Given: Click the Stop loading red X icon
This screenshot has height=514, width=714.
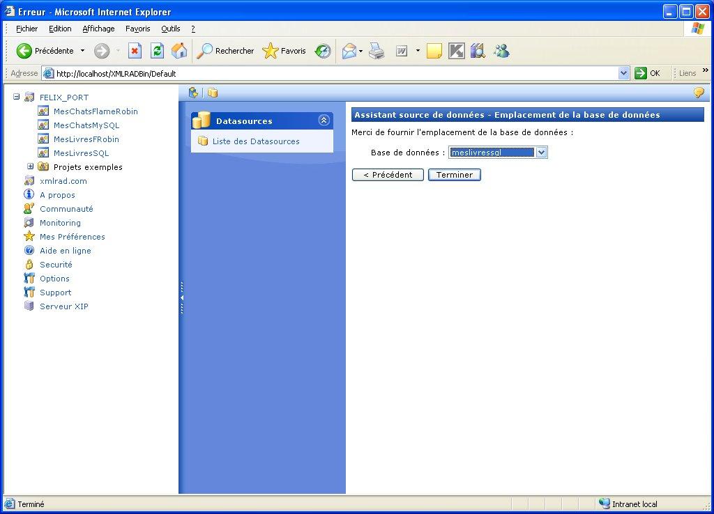Looking at the screenshot, I should tap(135, 51).
